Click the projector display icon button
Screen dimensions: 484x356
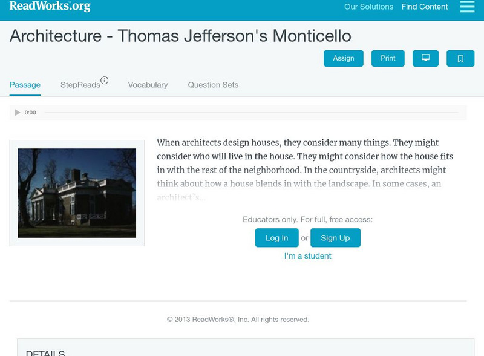pyautogui.click(x=425, y=58)
